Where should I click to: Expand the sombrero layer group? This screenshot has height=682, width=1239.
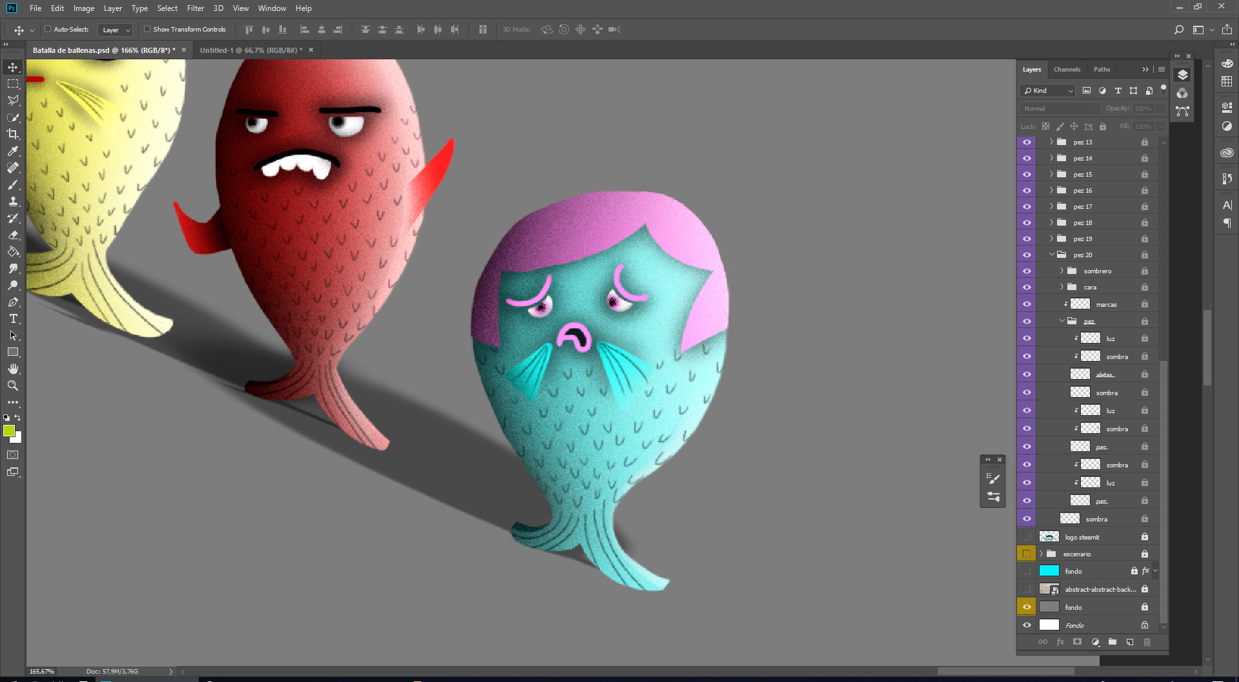(1062, 271)
